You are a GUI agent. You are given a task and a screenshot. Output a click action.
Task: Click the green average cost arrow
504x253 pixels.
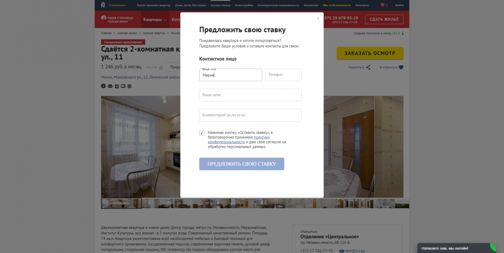pyautogui.click(x=403, y=33)
